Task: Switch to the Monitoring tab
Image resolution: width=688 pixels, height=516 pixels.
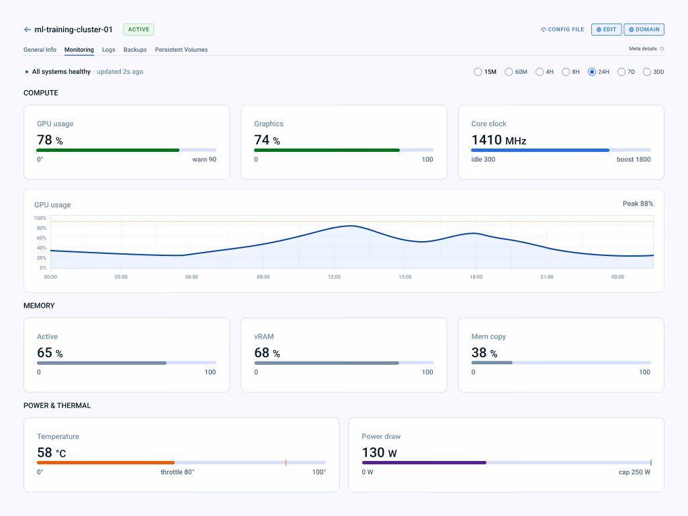Action: click(79, 50)
